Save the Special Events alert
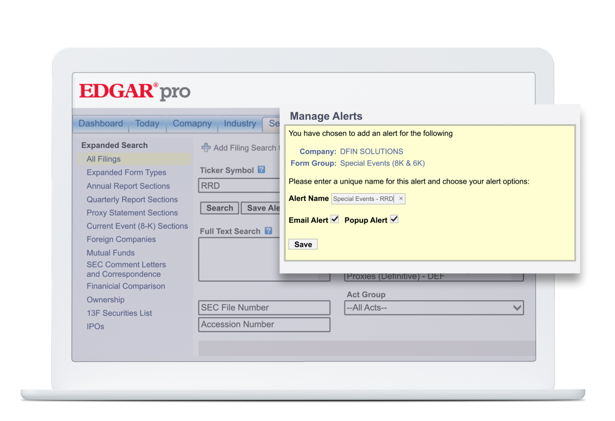 coord(303,244)
